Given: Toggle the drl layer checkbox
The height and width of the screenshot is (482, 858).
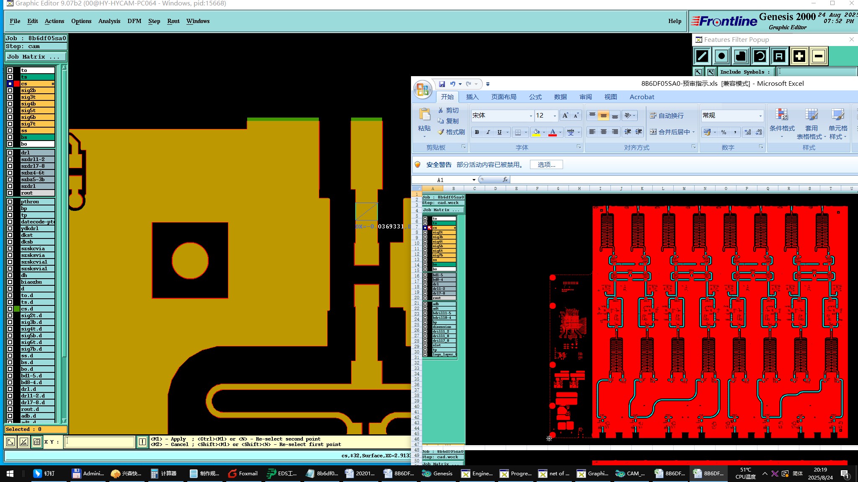Looking at the screenshot, I should click(10, 153).
